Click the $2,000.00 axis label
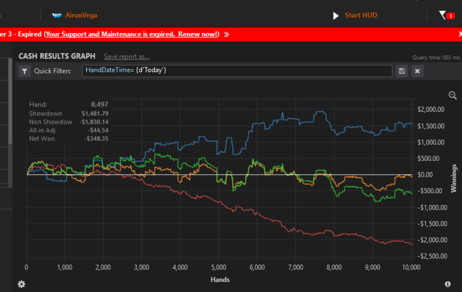 click(x=431, y=109)
